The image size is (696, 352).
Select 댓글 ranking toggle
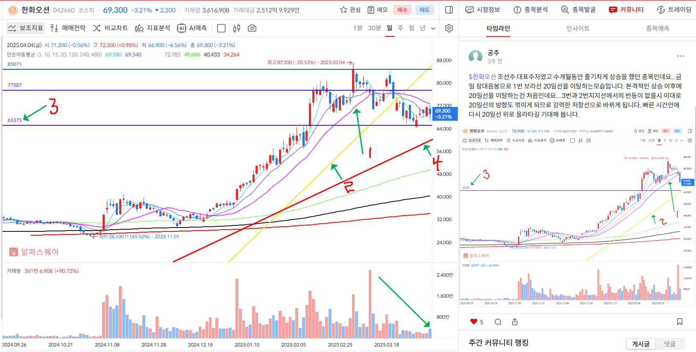pos(670,344)
